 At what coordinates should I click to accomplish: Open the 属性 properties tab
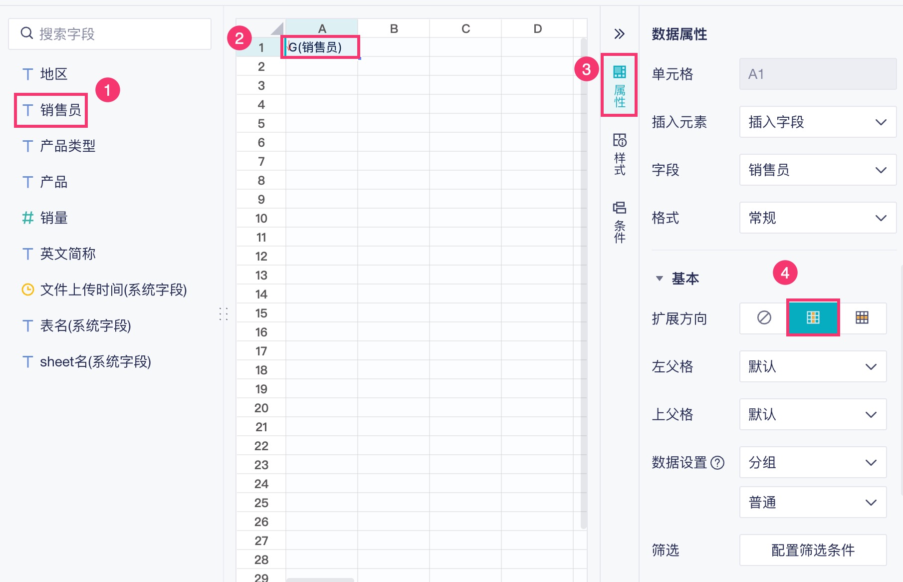(619, 85)
